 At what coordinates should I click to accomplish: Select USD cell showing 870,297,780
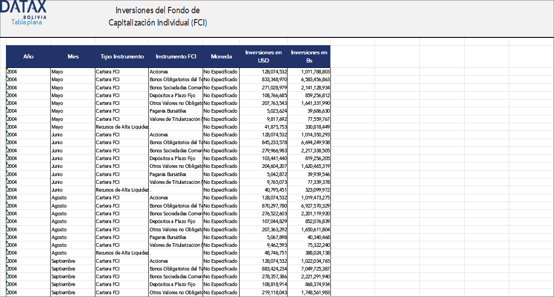click(x=264, y=206)
